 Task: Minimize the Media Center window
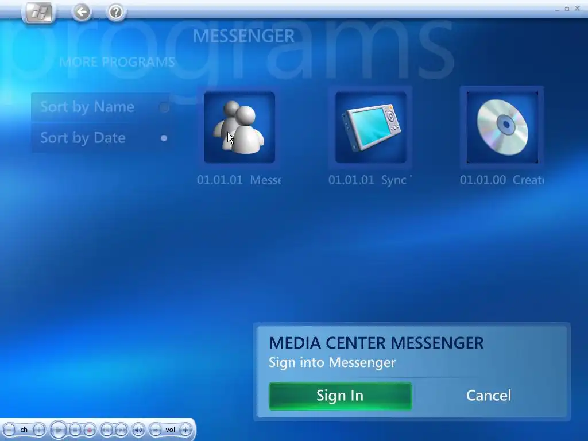pos(557,9)
